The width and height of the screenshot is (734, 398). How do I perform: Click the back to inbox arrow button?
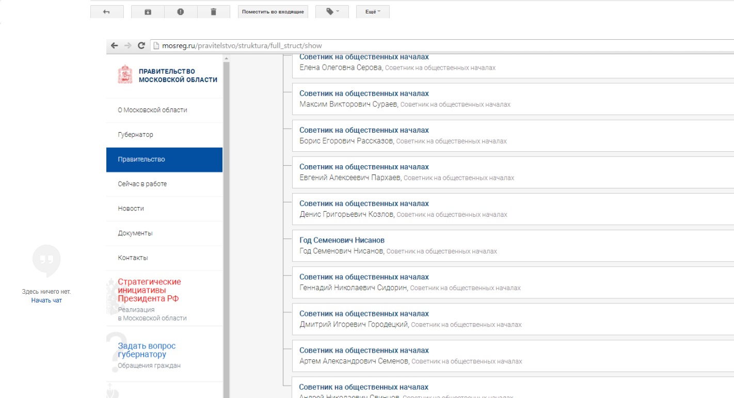tap(107, 12)
